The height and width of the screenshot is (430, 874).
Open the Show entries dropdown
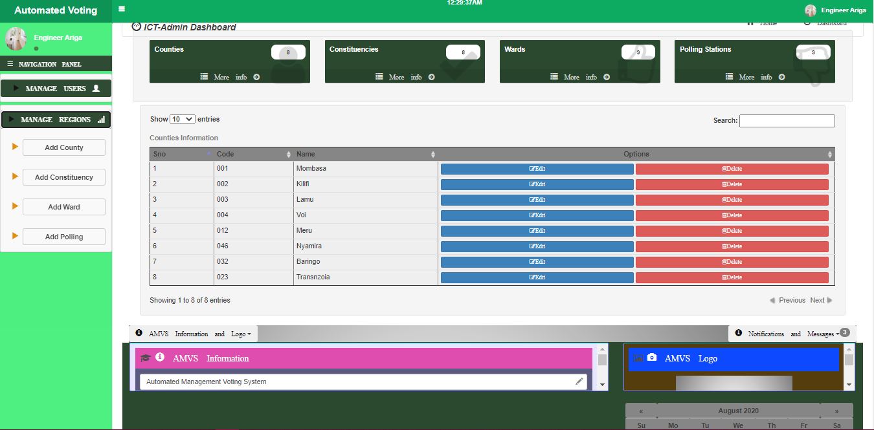point(181,118)
